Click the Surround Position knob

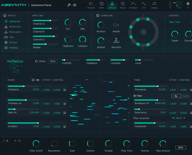point(101,25)
